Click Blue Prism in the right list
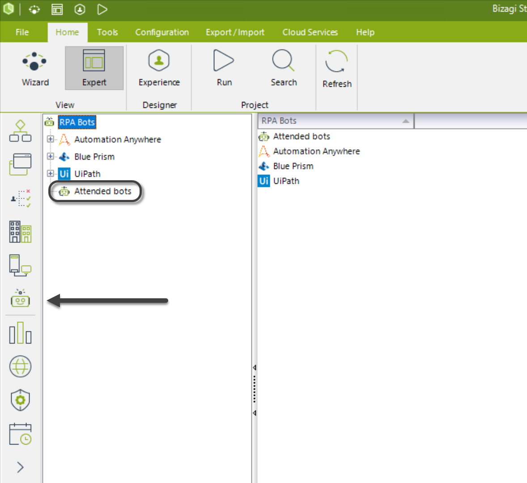The width and height of the screenshot is (527, 483). point(293,166)
